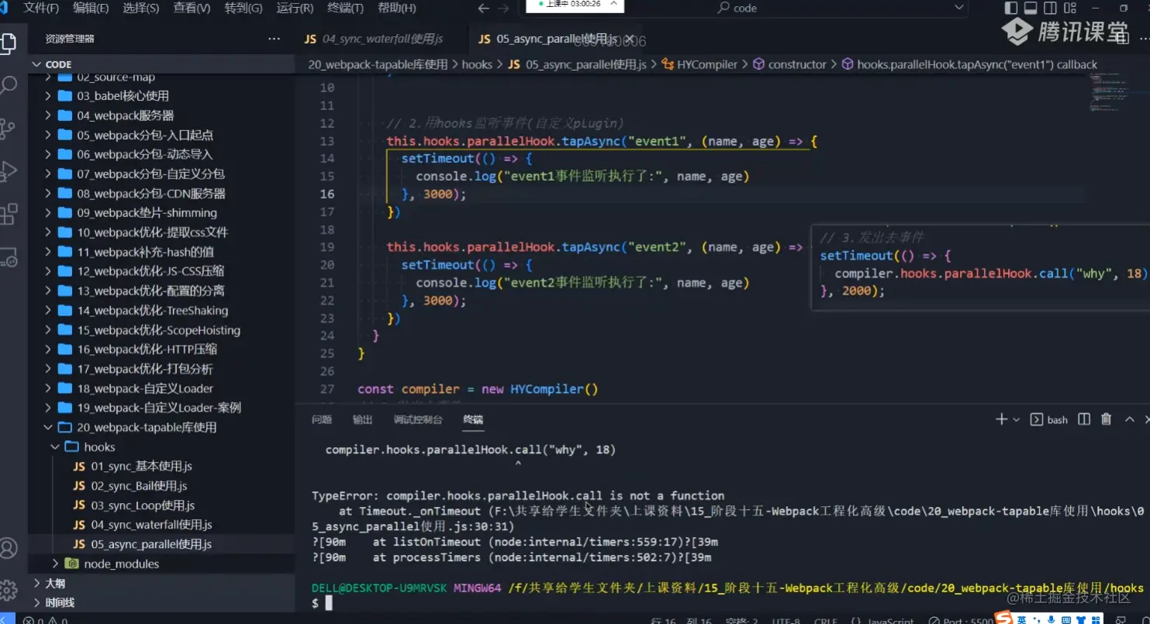The height and width of the screenshot is (624, 1150).
Task: Expand 10_webpack优化-提取css文件 folder
Action: click(x=161, y=233)
